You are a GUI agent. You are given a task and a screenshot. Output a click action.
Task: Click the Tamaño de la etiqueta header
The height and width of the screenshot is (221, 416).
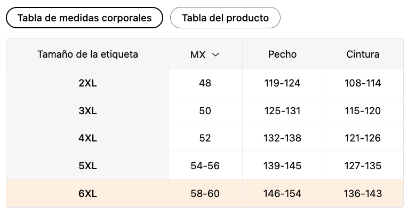88,54
